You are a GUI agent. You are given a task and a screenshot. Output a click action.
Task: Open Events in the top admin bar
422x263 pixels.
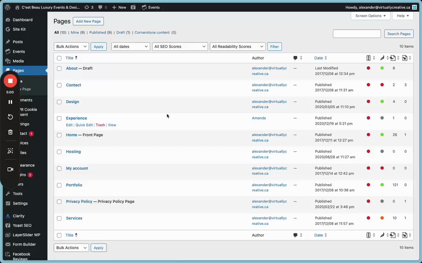coord(151,7)
